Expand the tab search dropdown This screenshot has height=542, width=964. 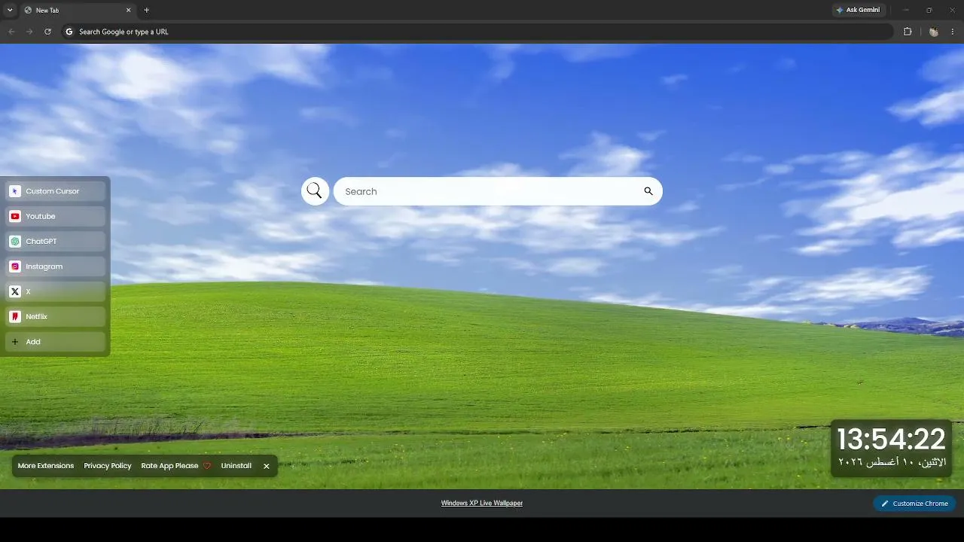pos(10,11)
